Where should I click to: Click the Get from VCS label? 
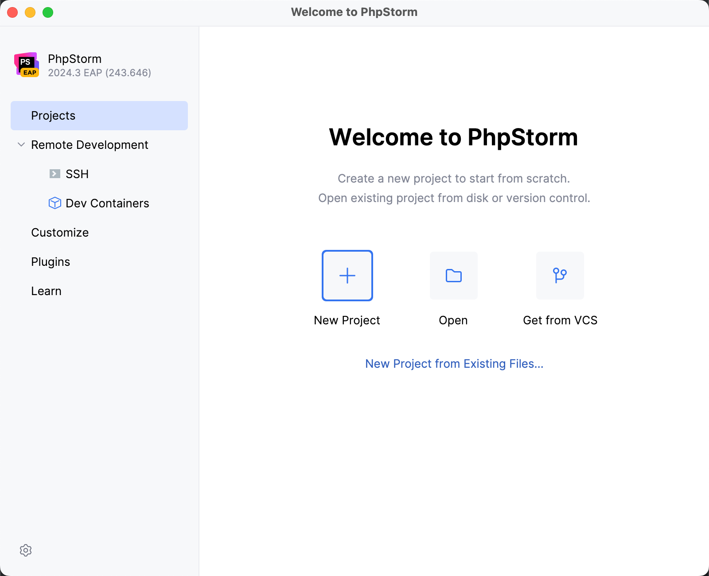[560, 320]
